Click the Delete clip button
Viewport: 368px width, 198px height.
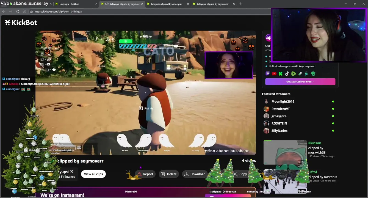pyautogui.click(x=169, y=174)
